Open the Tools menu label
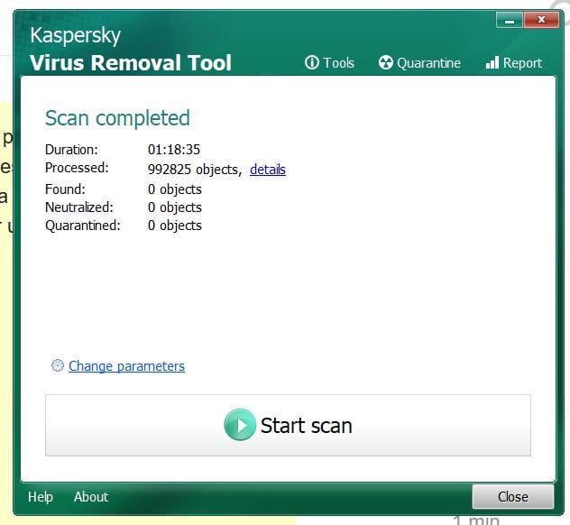This screenshot has height=525, width=570. 339,63
